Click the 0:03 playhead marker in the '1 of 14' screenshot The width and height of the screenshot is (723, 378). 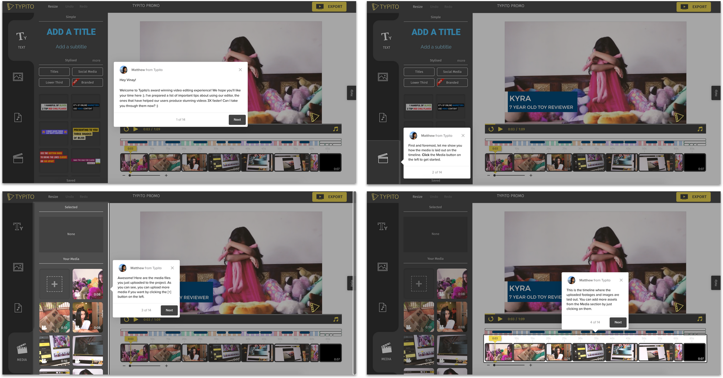131,148
